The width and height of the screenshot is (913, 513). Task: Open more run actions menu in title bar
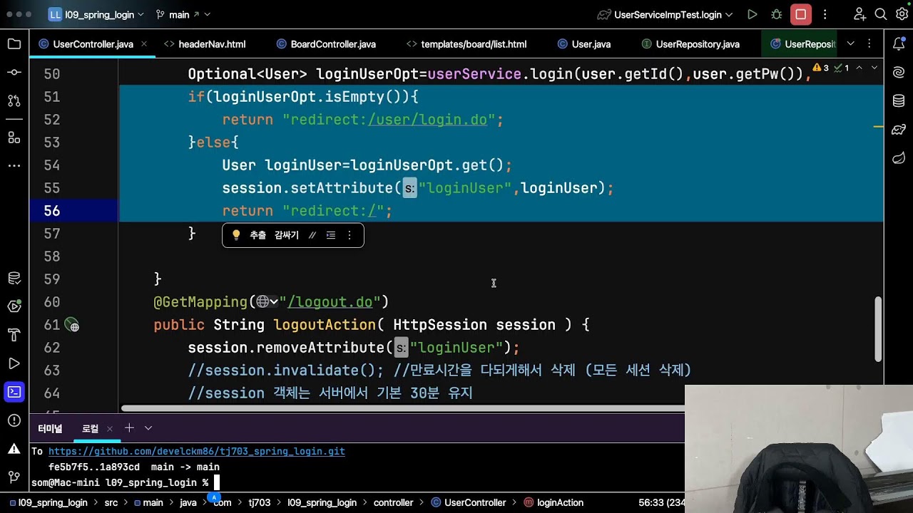pyautogui.click(x=825, y=14)
